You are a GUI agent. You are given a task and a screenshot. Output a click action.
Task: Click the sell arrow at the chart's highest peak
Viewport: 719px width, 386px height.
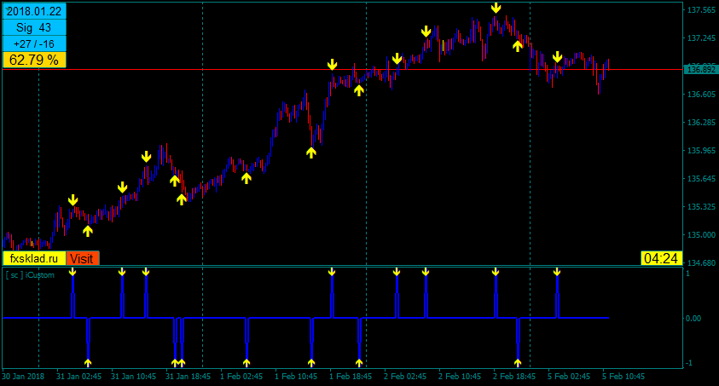pos(496,8)
